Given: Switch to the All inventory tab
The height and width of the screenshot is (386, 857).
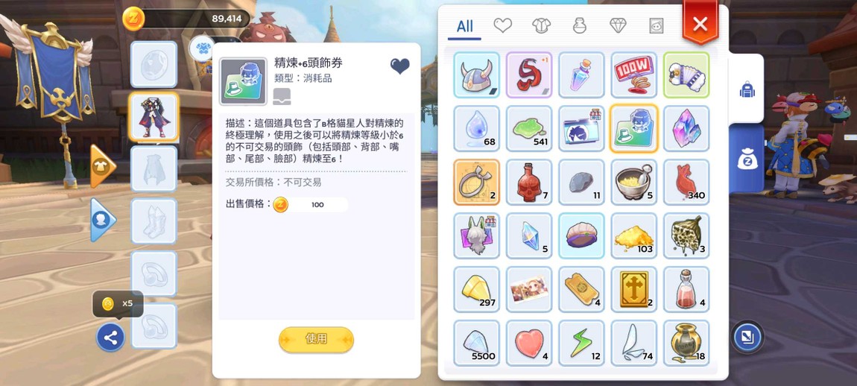Looking at the screenshot, I should [464, 26].
